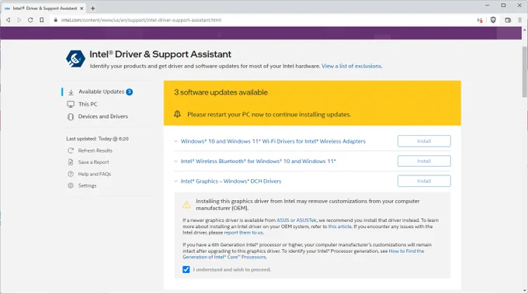Click the address bar URL field

pos(262,20)
